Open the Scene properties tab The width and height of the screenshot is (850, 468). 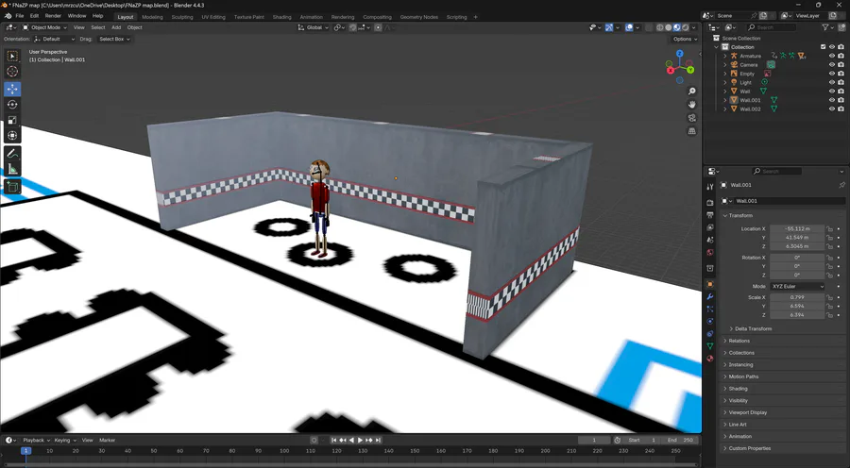tap(710, 240)
